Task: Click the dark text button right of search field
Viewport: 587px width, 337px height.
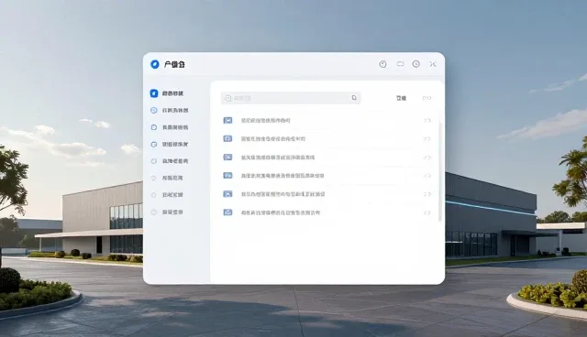Action: click(401, 98)
